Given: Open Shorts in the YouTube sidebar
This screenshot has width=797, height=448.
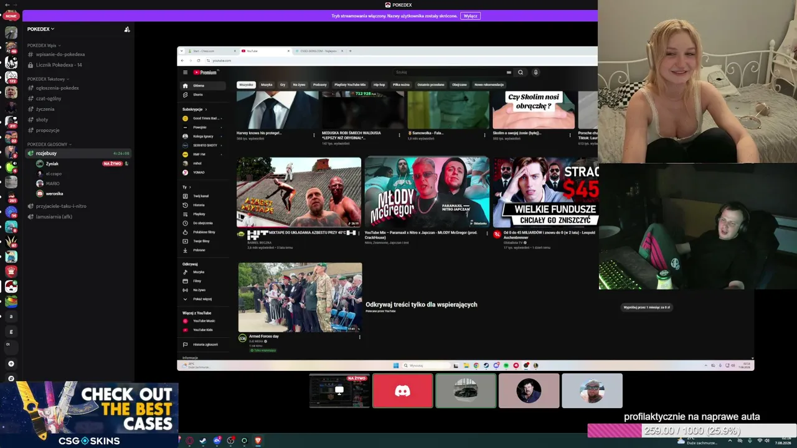Looking at the screenshot, I should (203, 95).
